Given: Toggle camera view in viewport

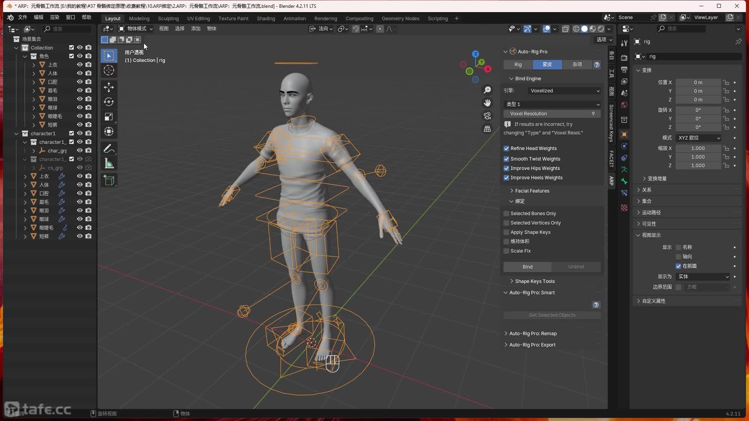Looking at the screenshot, I should 487,116.
